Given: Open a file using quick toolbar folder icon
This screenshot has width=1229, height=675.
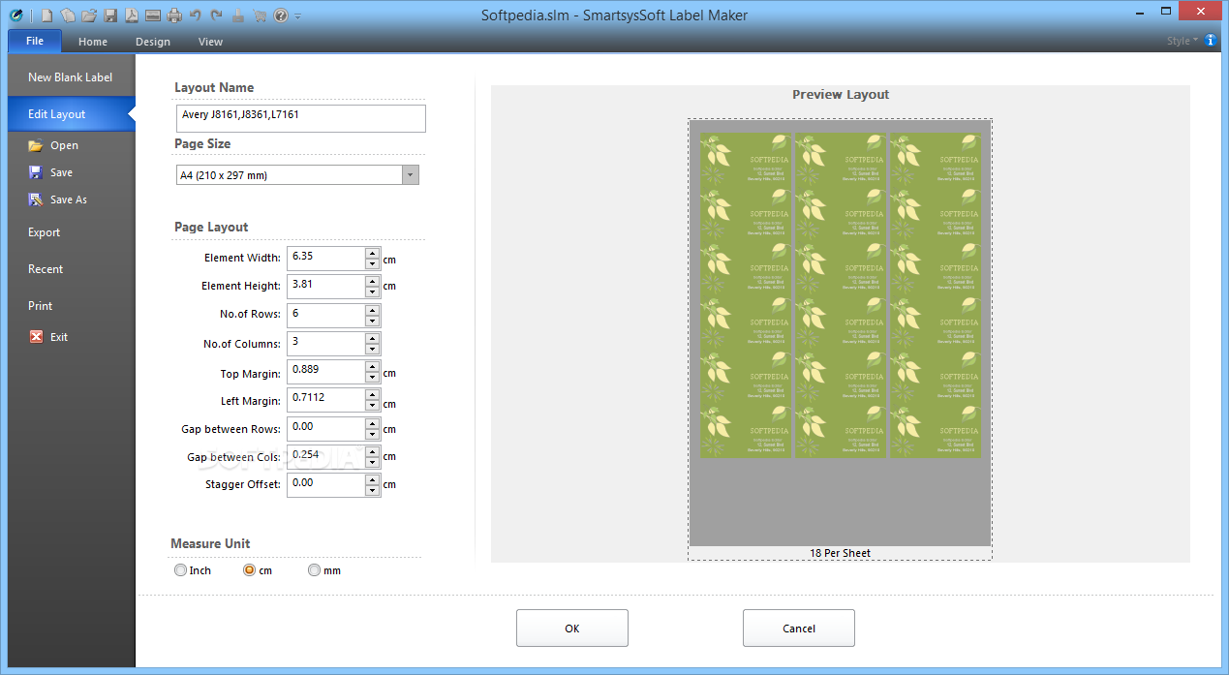Looking at the screenshot, I should pyautogui.click(x=89, y=15).
